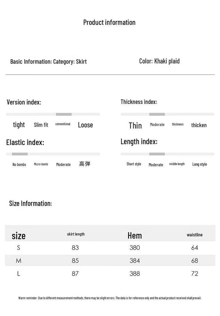Click the 'Color: Khaki plaid' text

[x=159, y=61]
